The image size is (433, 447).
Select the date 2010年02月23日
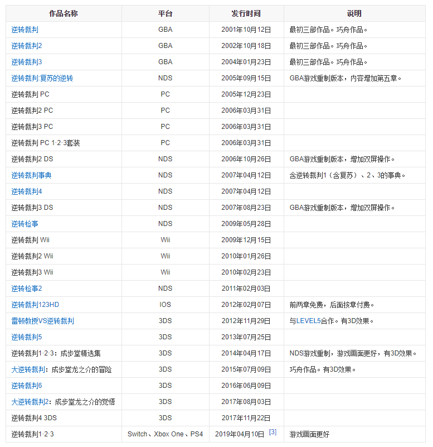(246, 272)
